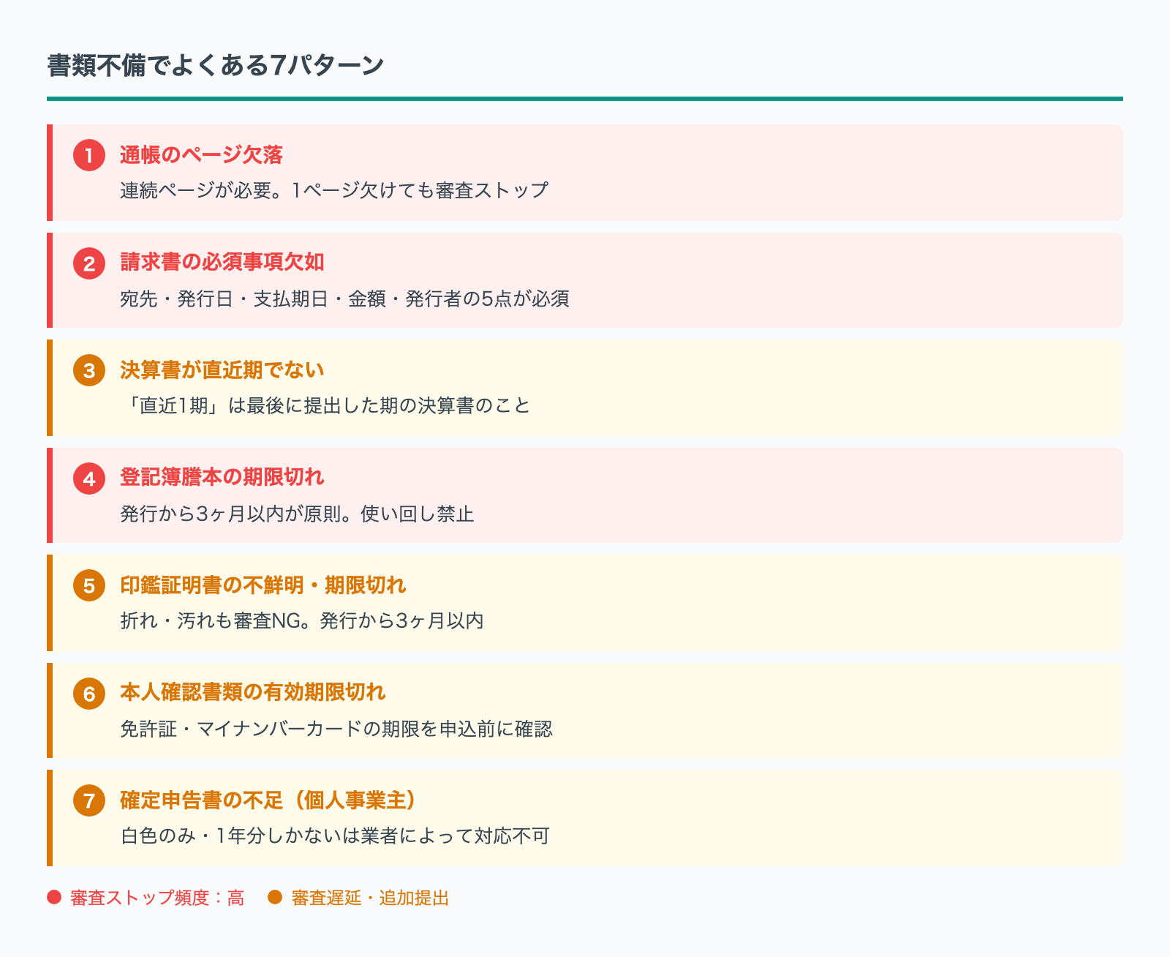This screenshot has width=1170, height=957.
Task: Click the orange accent bar on item 5
Action: click(49, 604)
